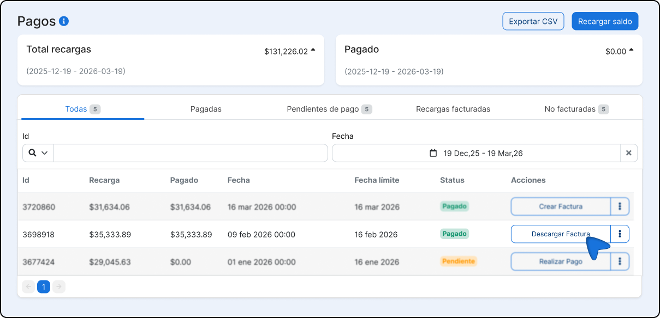Open kebab menu for payment 3720860

click(620, 206)
